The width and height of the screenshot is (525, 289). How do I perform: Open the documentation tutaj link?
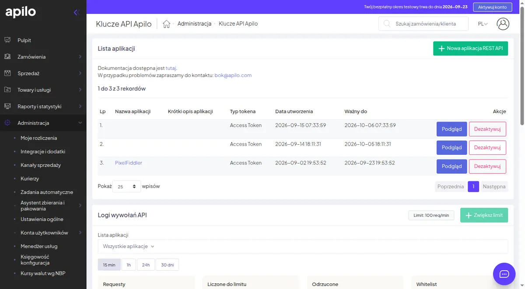point(171,68)
